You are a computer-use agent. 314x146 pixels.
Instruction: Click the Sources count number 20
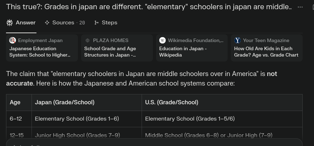(x=82, y=23)
